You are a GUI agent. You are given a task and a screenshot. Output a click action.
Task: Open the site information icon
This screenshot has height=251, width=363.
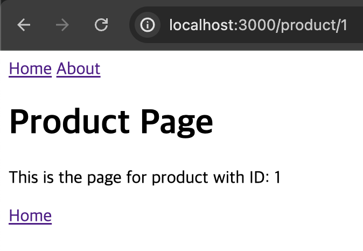pyautogui.click(x=148, y=25)
